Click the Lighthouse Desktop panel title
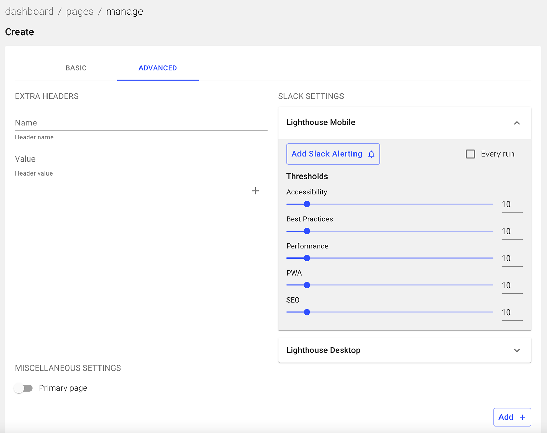This screenshot has height=433, width=547. pos(323,350)
